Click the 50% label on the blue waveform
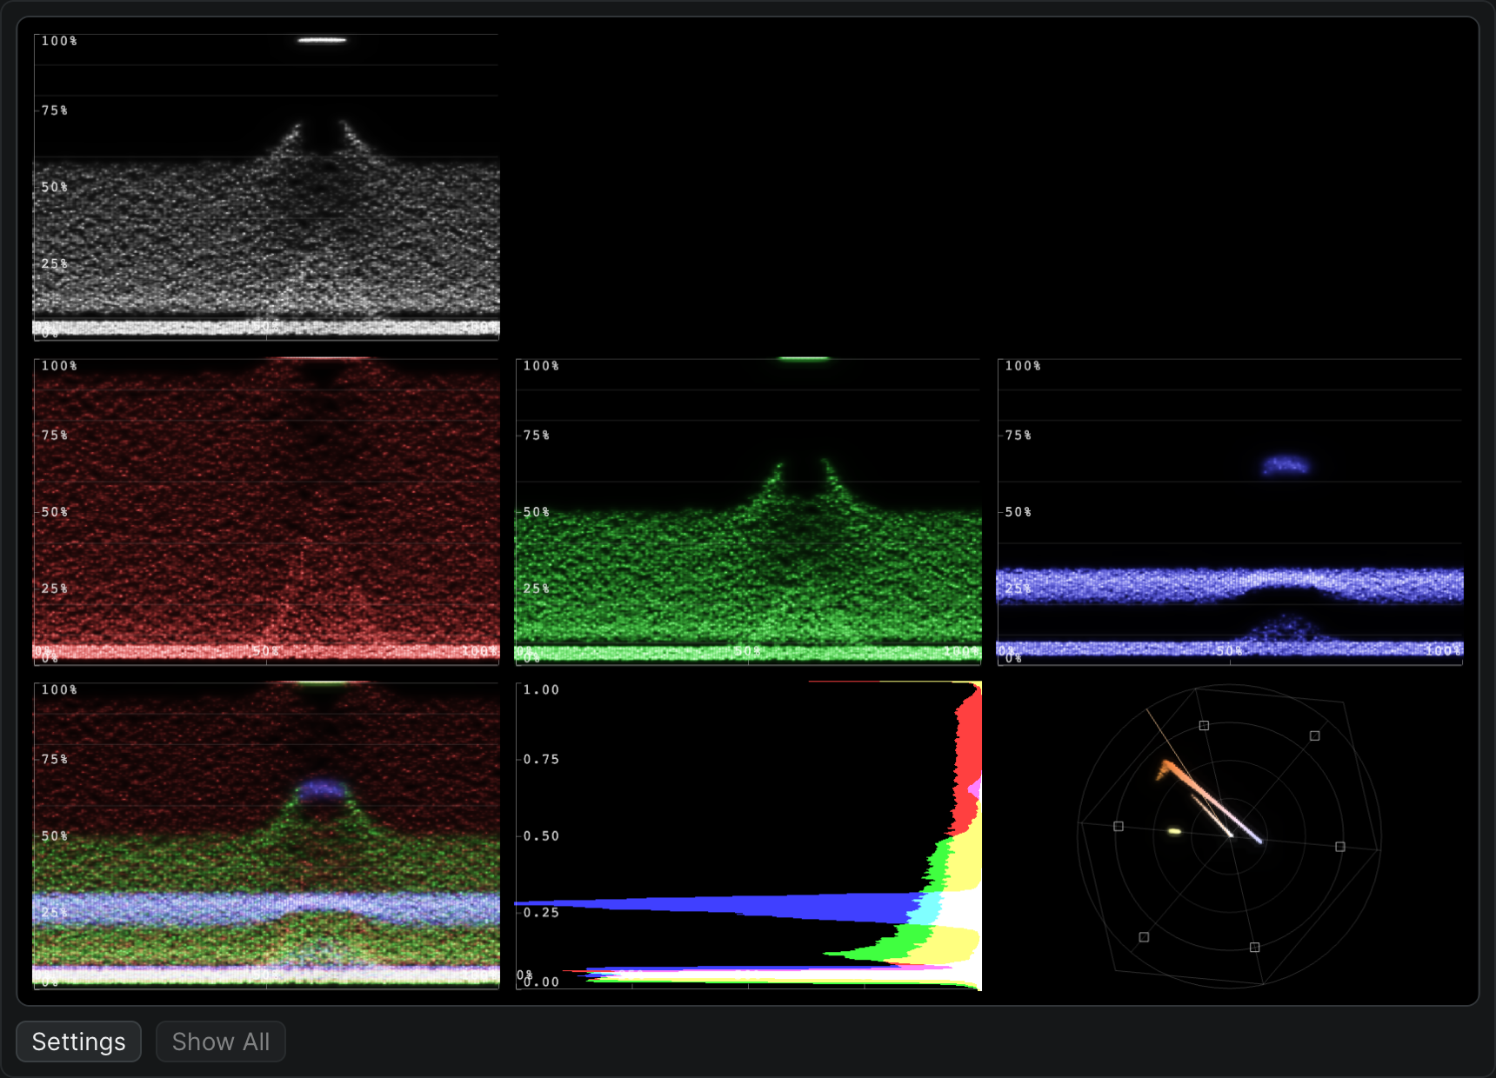 coord(1018,512)
